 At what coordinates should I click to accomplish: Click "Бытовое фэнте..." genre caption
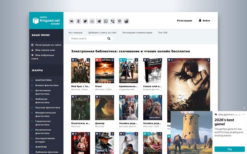(x=128, y=126)
